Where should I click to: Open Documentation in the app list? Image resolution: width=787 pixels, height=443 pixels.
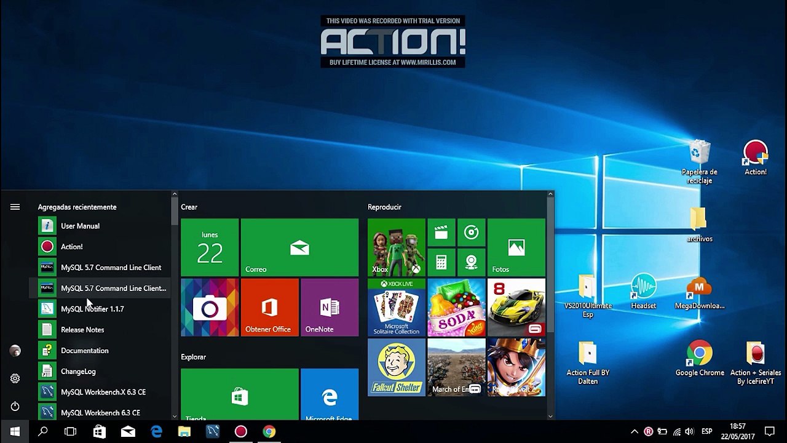[100, 351]
